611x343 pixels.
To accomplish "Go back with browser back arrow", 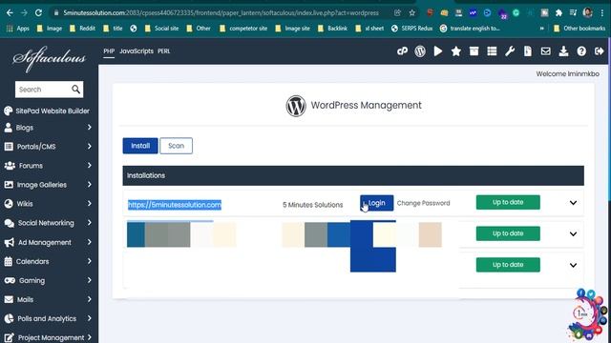I will click(10, 12).
